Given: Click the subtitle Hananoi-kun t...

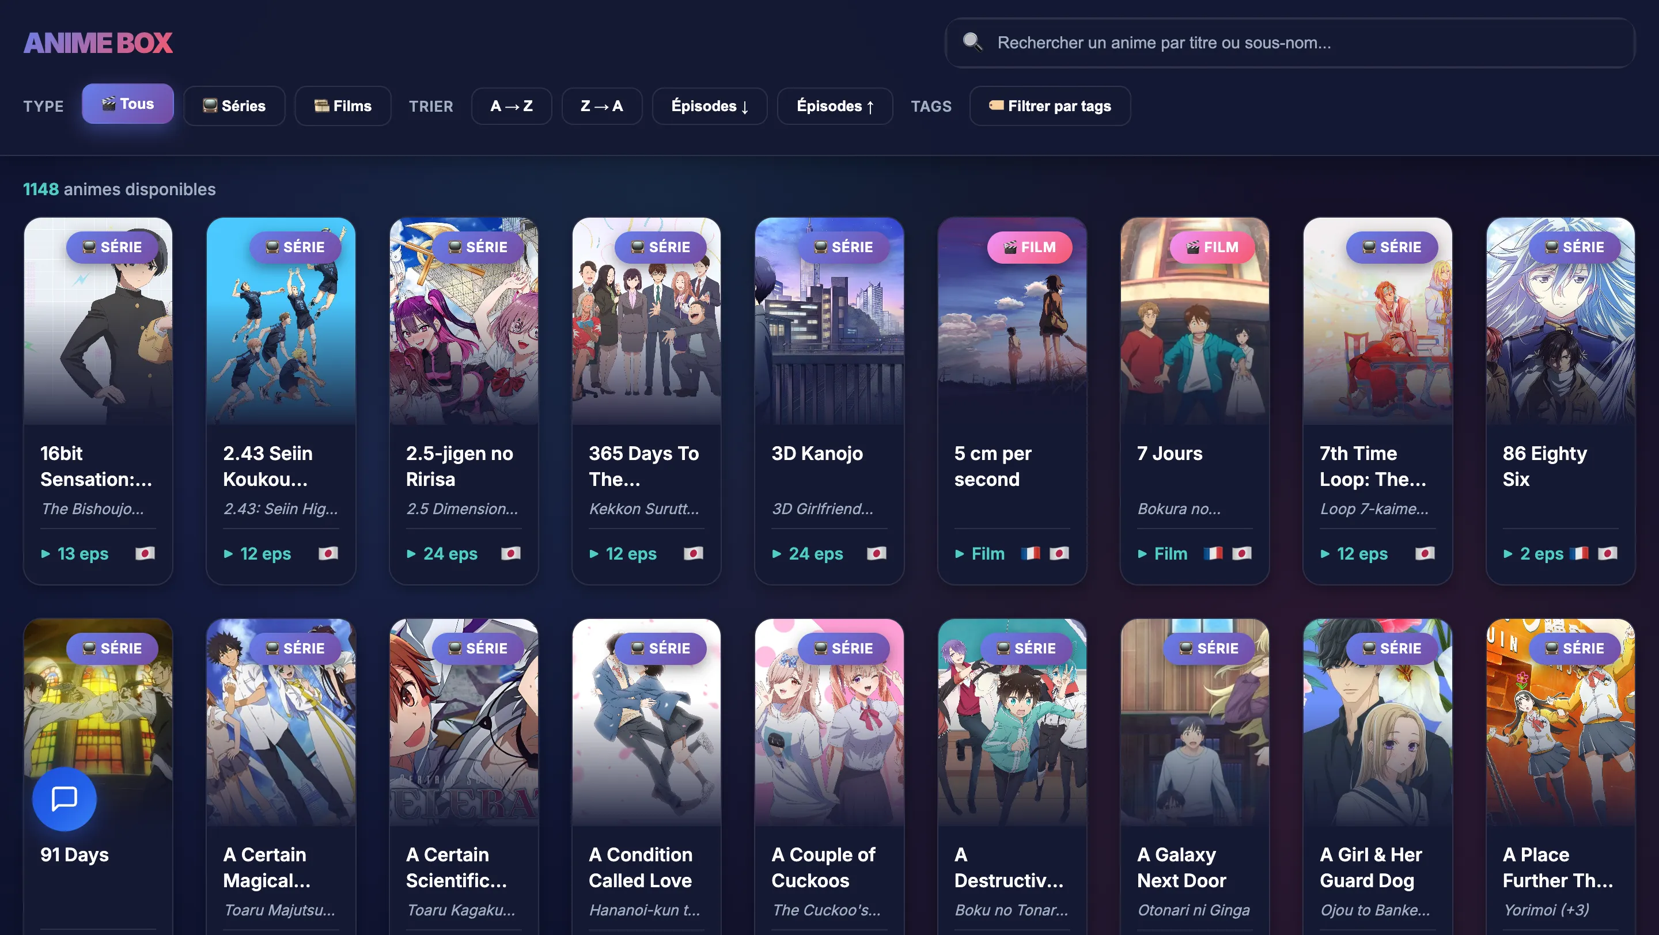Looking at the screenshot, I should [644, 910].
